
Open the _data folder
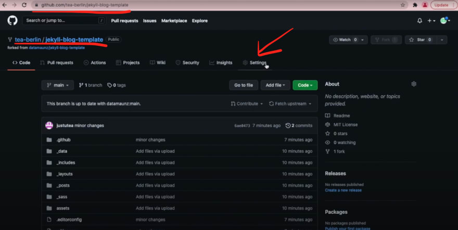[x=61, y=151]
